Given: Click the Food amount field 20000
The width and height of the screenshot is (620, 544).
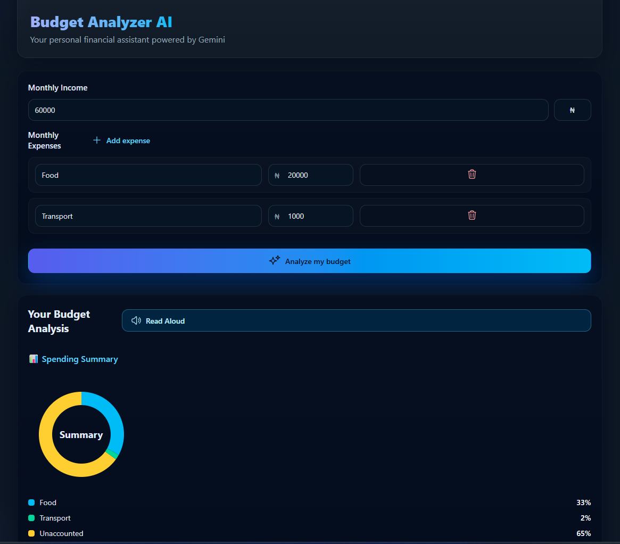Looking at the screenshot, I should point(311,175).
